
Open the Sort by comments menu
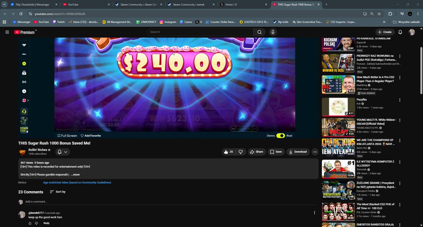[x=57, y=192]
